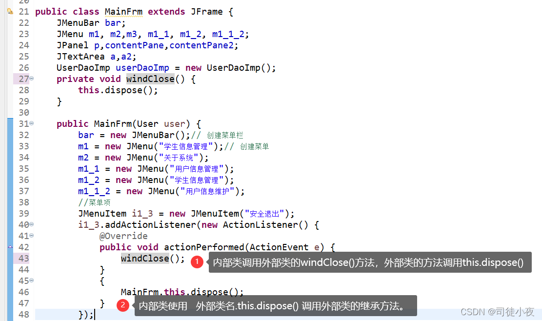Collapse the addActionListener block at line 40
542x321 pixels.
[x=31, y=224]
